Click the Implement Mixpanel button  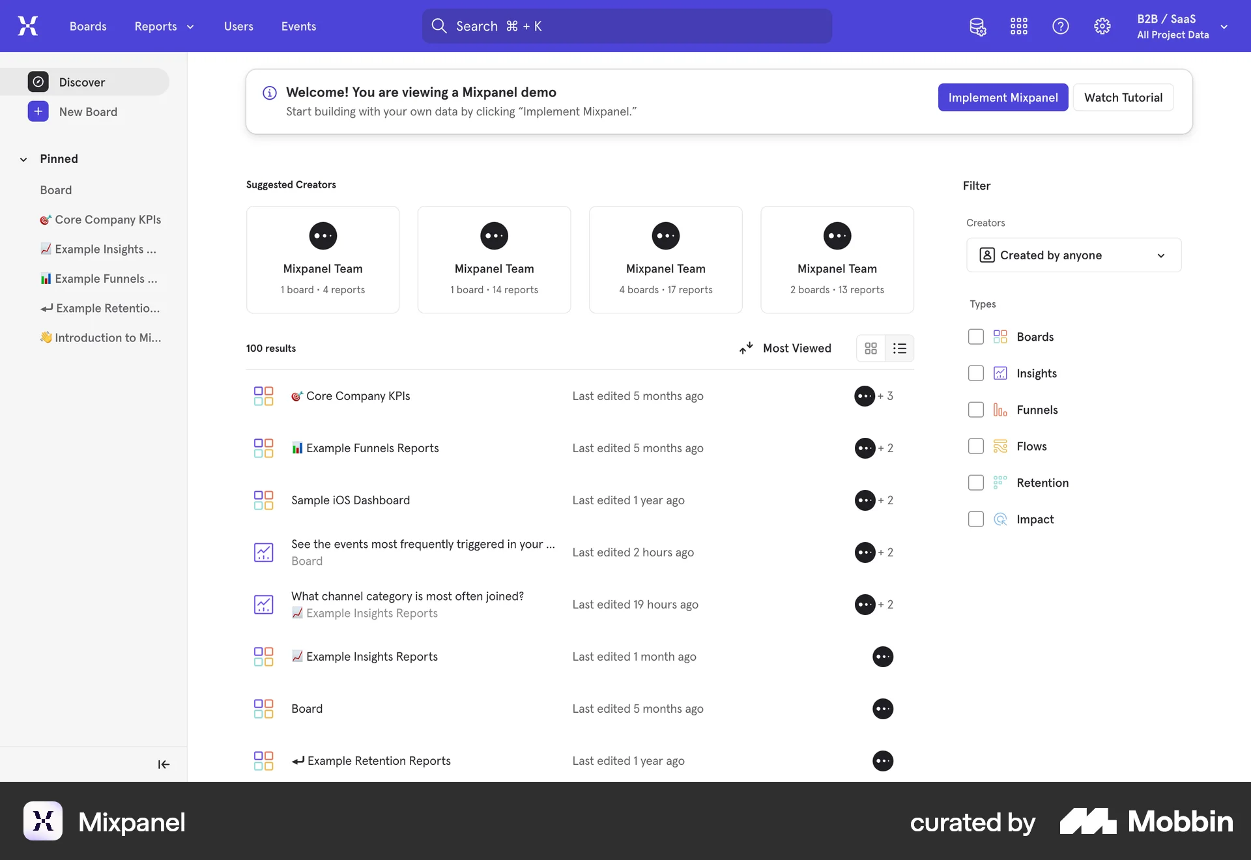pos(1003,97)
